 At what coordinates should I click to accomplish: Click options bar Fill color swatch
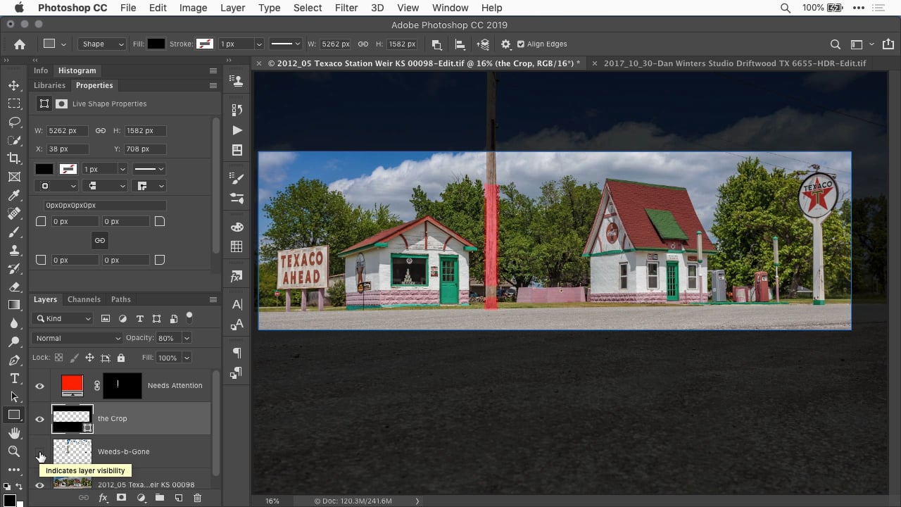tap(156, 44)
